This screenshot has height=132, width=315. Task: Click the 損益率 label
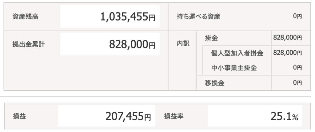coord(174,116)
